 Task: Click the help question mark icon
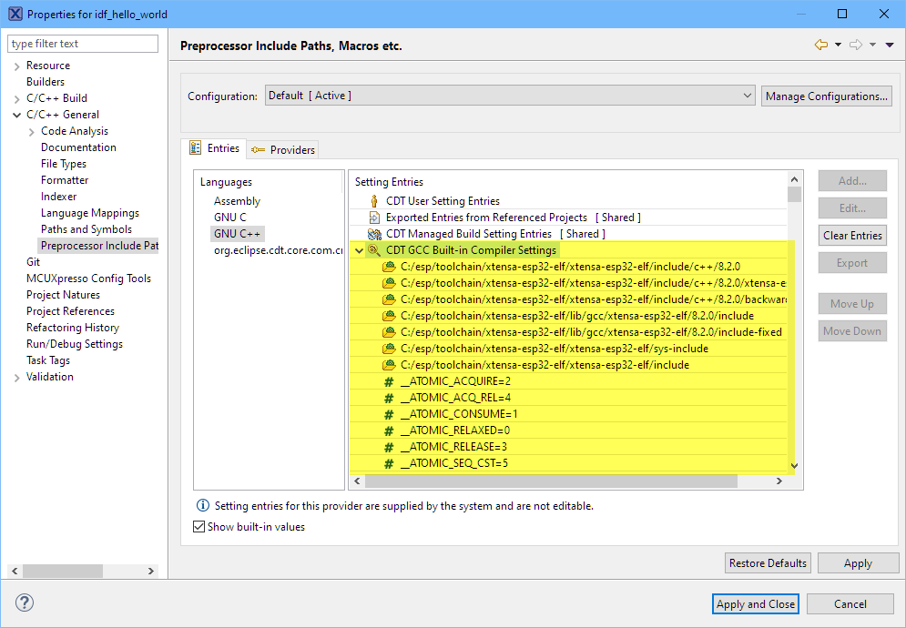(25, 603)
